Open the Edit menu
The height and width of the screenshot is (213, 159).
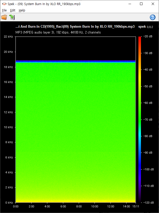click(x=13, y=10)
